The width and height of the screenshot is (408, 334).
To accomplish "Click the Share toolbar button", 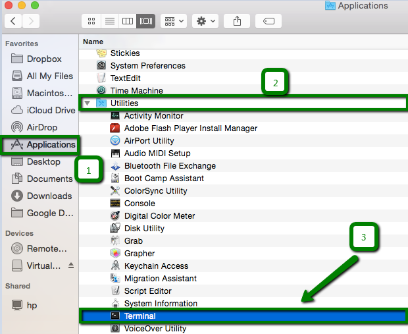I will (x=237, y=21).
